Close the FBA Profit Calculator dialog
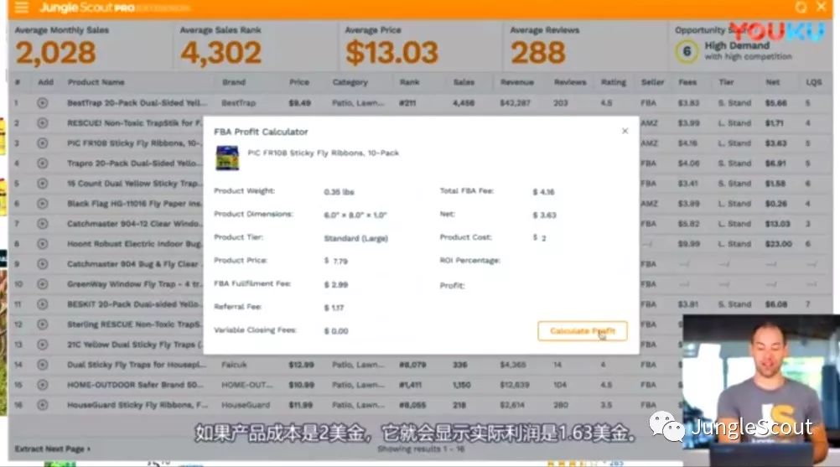The image size is (840, 467). (x=625, y=131)
